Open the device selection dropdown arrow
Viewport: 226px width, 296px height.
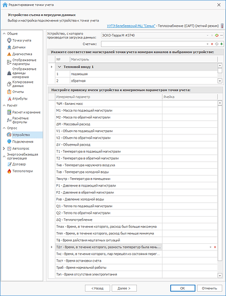pos(208,36)
